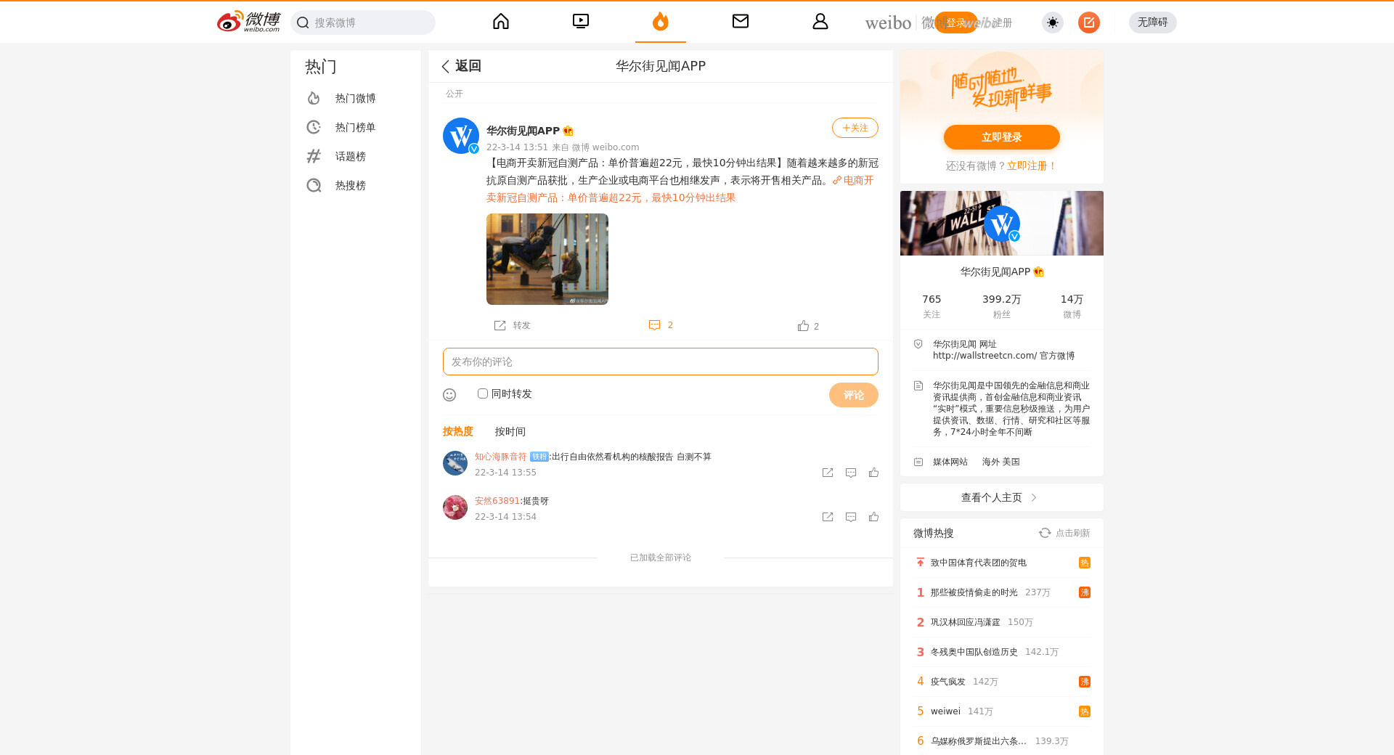Viewport: 1394px width, 755px height.
Task: Open the emoji picker smiley icon
Action: [x=449, y=395]
